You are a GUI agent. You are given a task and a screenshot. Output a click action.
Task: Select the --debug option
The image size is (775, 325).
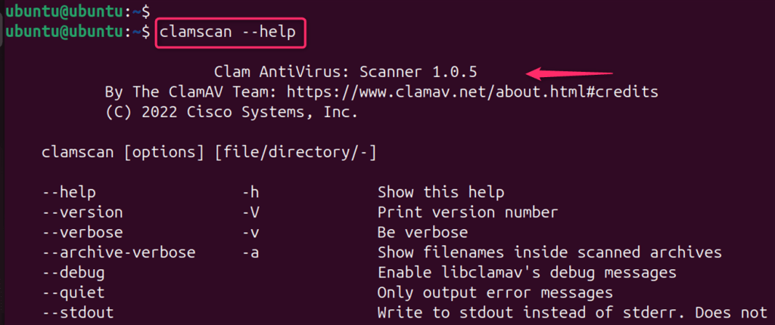73,271
